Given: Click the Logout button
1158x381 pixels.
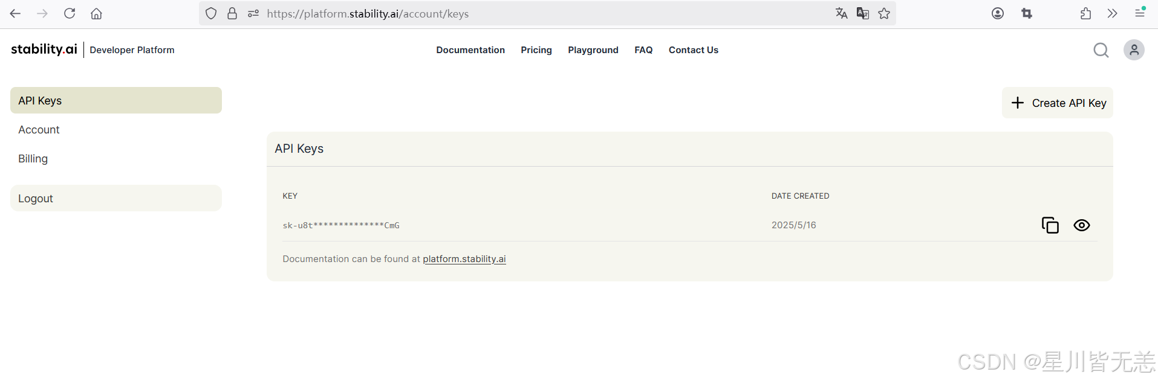Looking at the screenshot, I should tap(116, 198).
